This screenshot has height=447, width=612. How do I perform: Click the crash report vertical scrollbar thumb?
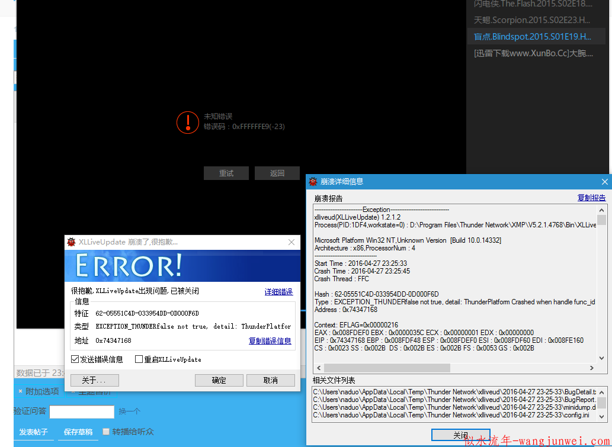pyautogui.click(x=601, y=220)
